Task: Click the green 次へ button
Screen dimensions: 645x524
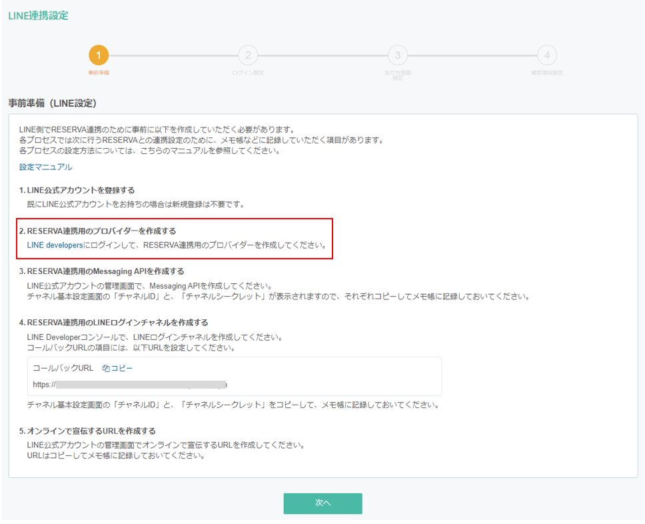Action: pos(322,503)
